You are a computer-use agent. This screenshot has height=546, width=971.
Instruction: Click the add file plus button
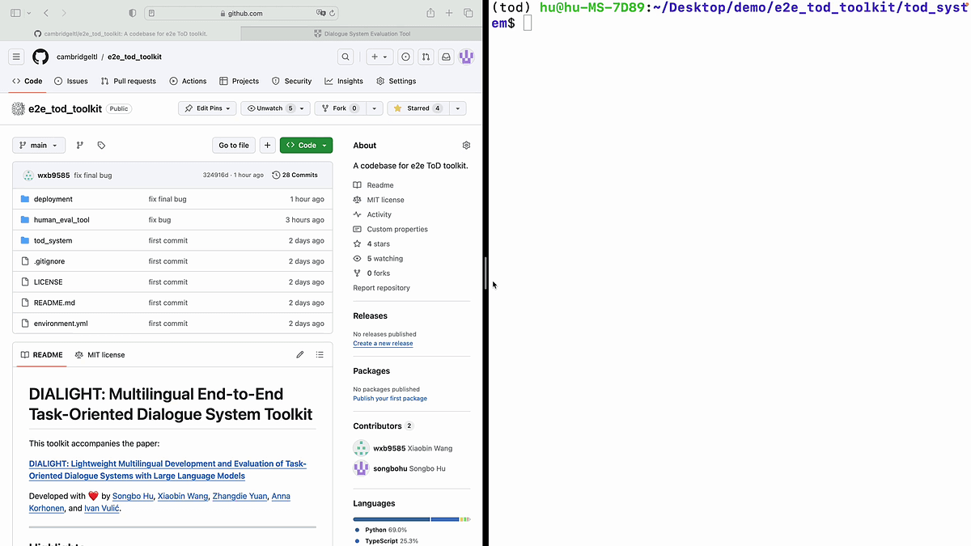(267, 146)
